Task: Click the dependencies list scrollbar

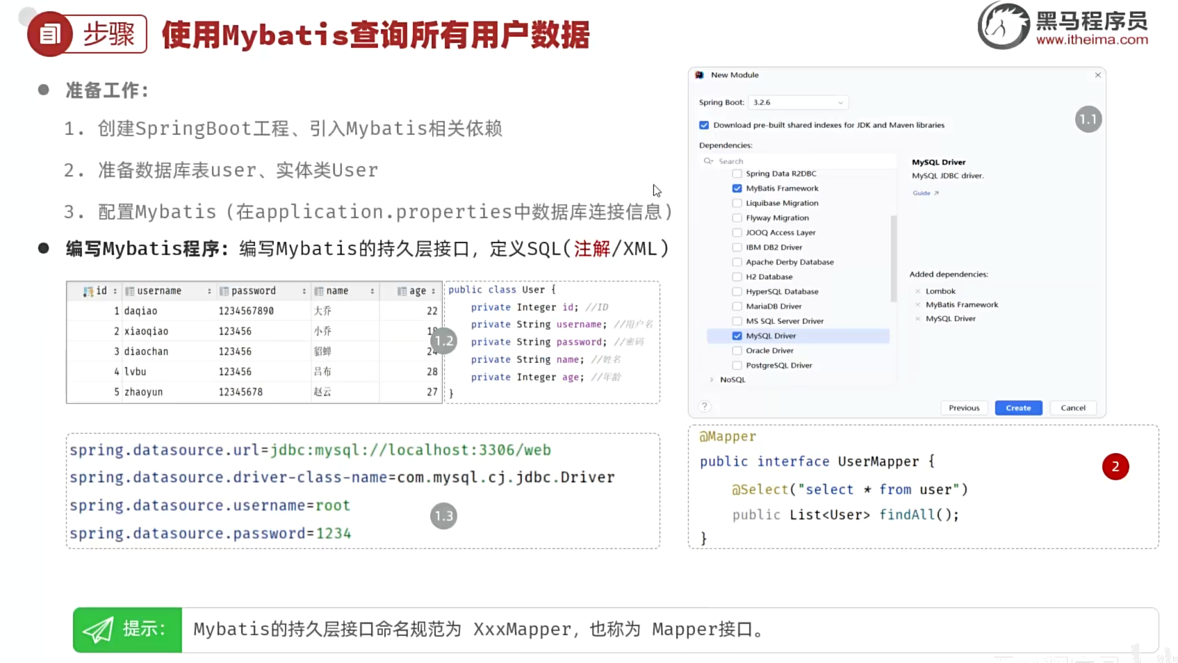Action: coord(894,259)
